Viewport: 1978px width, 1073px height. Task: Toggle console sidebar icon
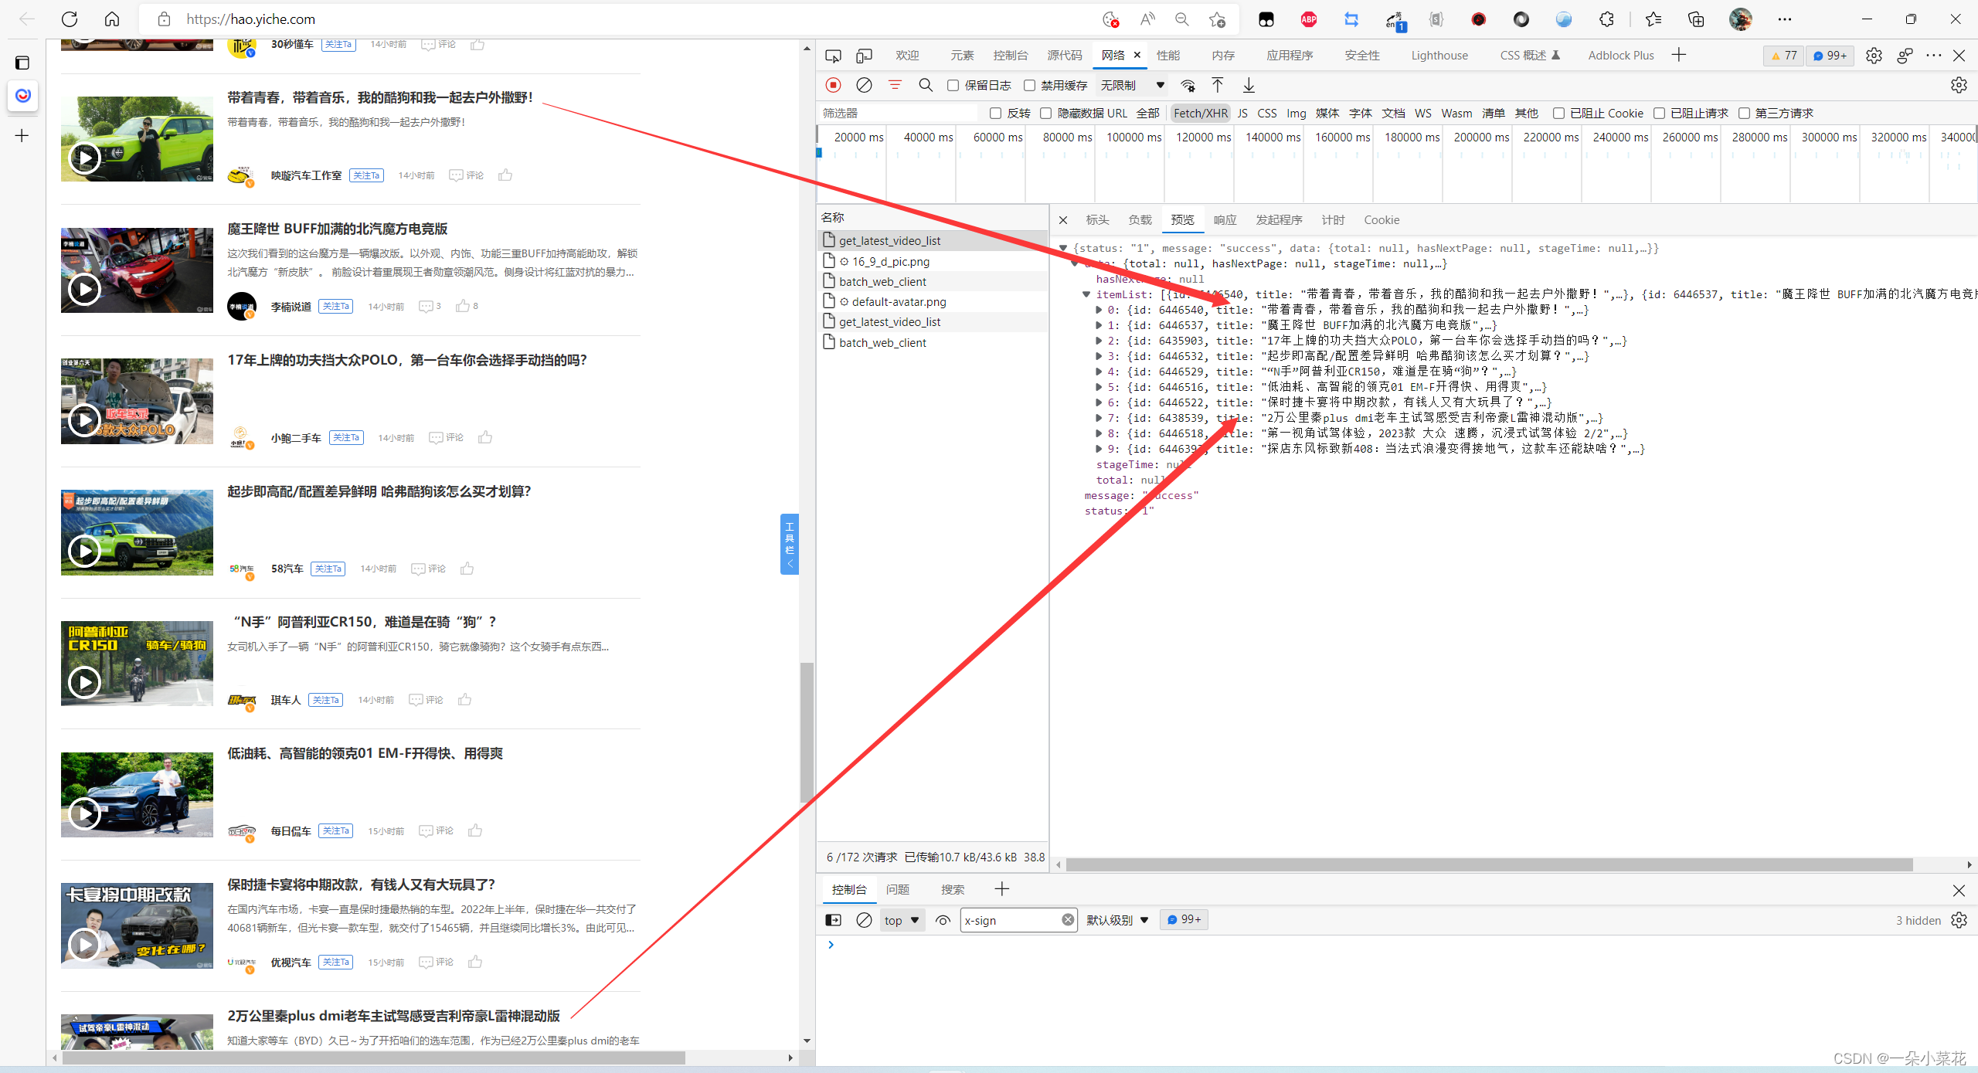pos(833,920)
